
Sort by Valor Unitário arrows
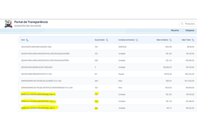[170, 40]
